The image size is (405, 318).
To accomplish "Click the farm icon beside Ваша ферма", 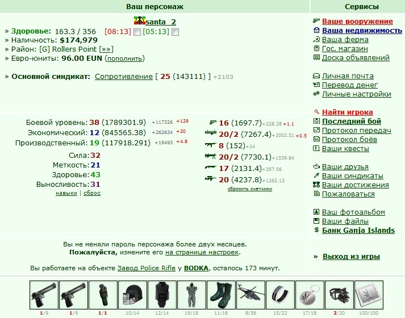I will pyautogui.click(x=316, y=39).
